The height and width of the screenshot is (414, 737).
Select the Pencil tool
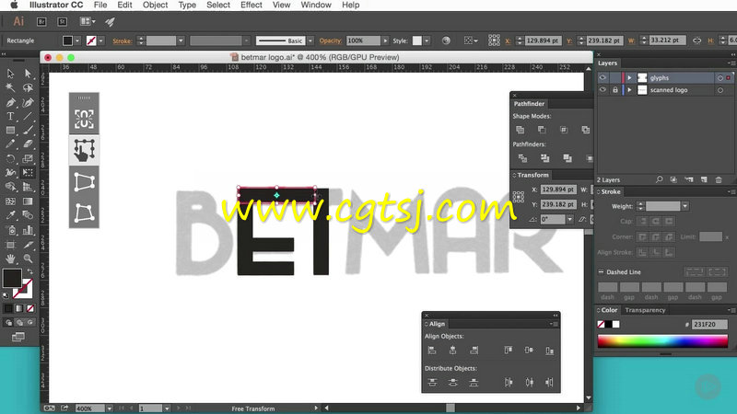[x=10, y=144]
